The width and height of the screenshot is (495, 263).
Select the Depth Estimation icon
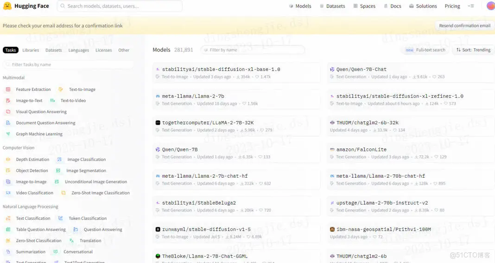[8, 160]
